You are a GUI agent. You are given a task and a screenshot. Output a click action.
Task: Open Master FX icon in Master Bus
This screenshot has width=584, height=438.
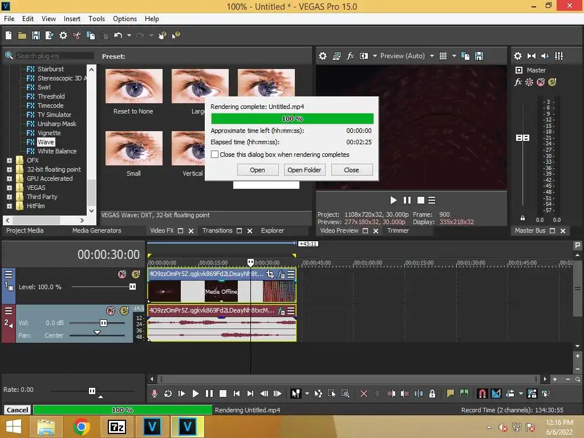point(518,82)
